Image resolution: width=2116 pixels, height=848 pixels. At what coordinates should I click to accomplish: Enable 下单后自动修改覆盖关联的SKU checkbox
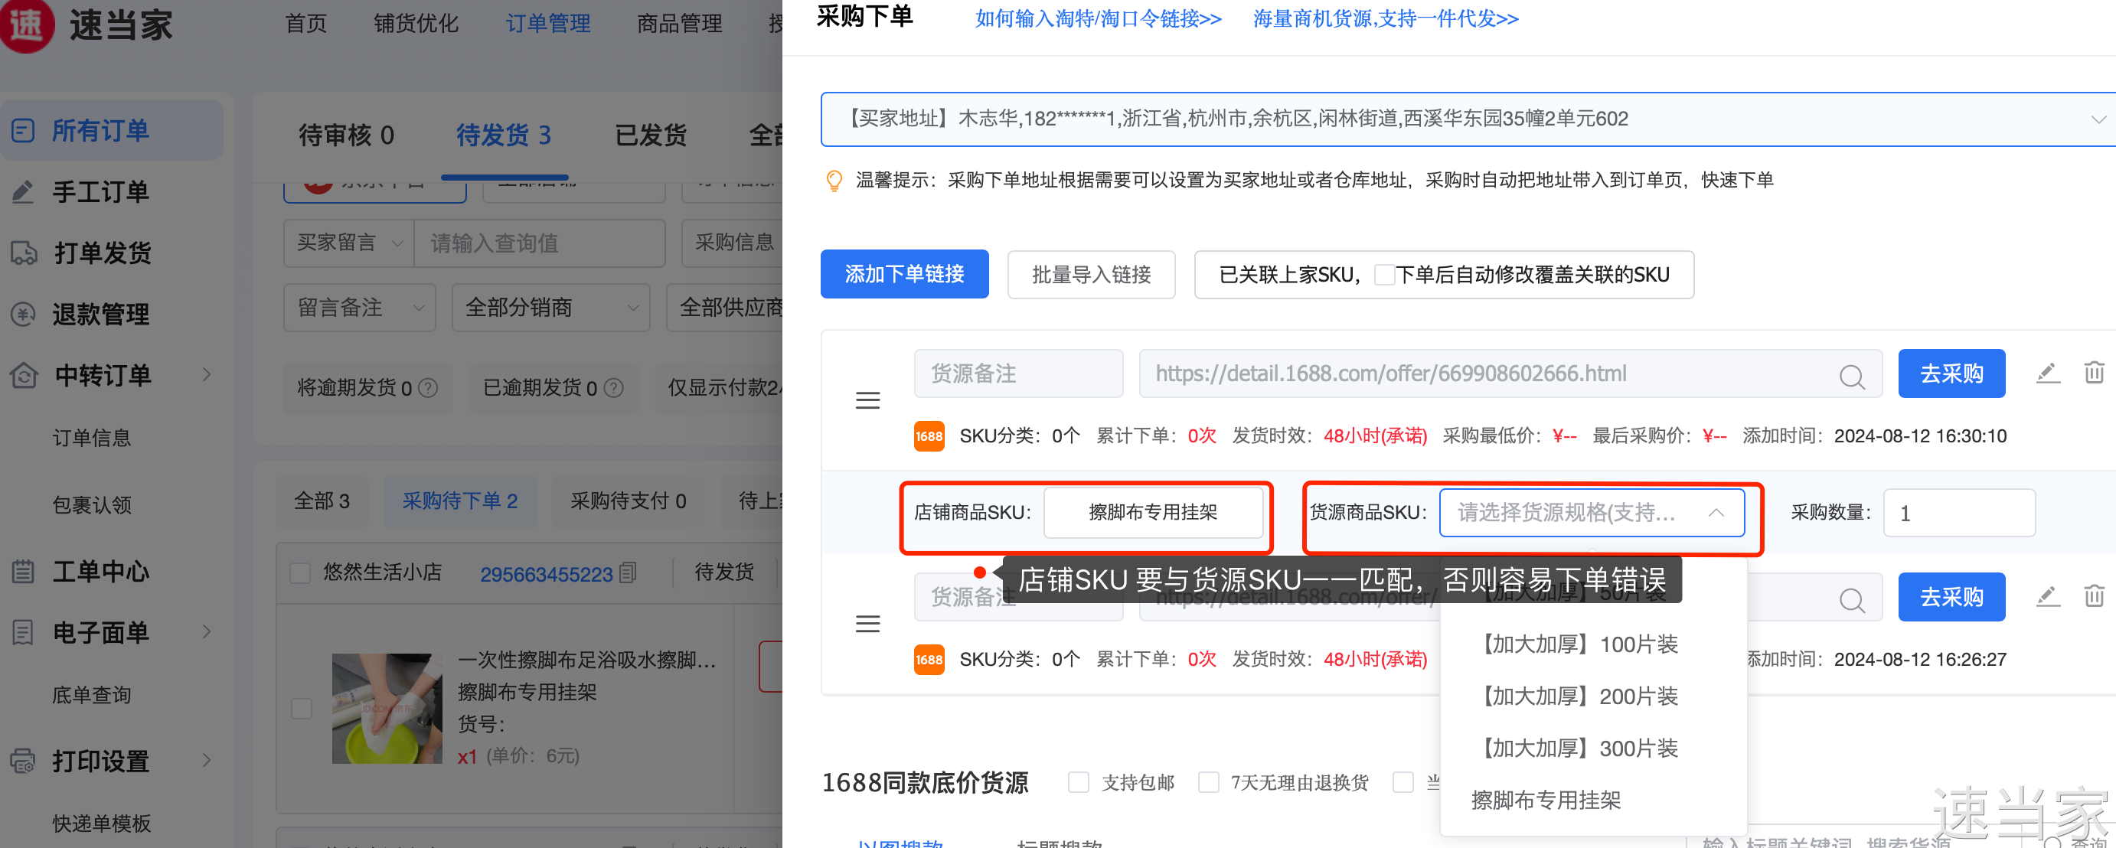[x=1383, y=275]
